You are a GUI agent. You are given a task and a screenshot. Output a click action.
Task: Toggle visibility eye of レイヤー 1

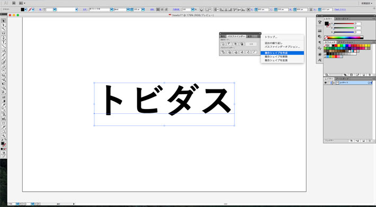325,83
